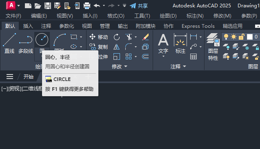The height and width of the screenshot is (149, 260).
Task: Switch to the 附加模块 ribbon tab
Action: click(x=145, y=26)
